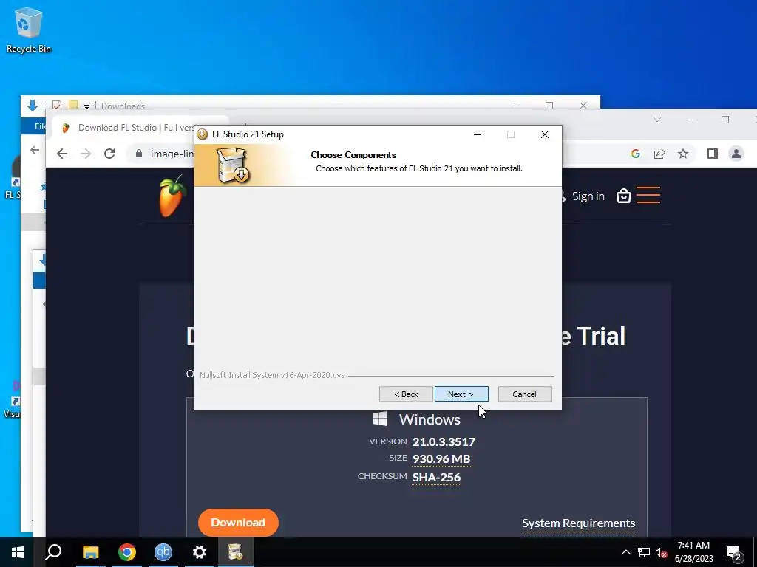Minimize the Chrome window
The width and height of the screenshot is (757, 567).
coord(691,120)
